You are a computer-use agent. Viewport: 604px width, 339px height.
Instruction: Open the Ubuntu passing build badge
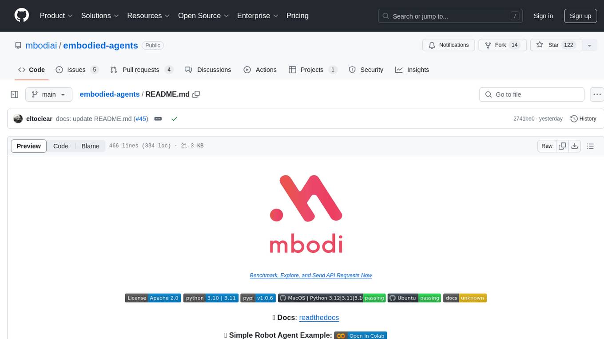coord(414,298)
